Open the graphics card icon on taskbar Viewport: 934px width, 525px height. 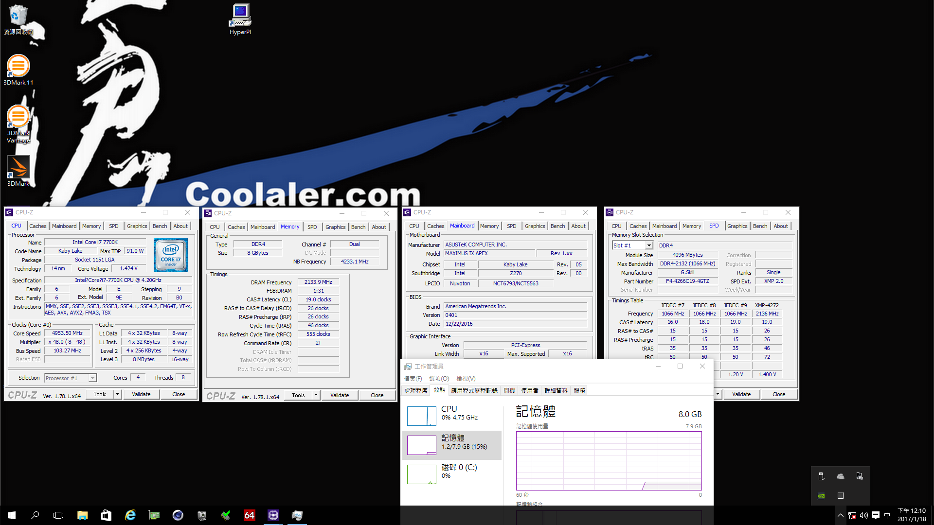point(154,515)
